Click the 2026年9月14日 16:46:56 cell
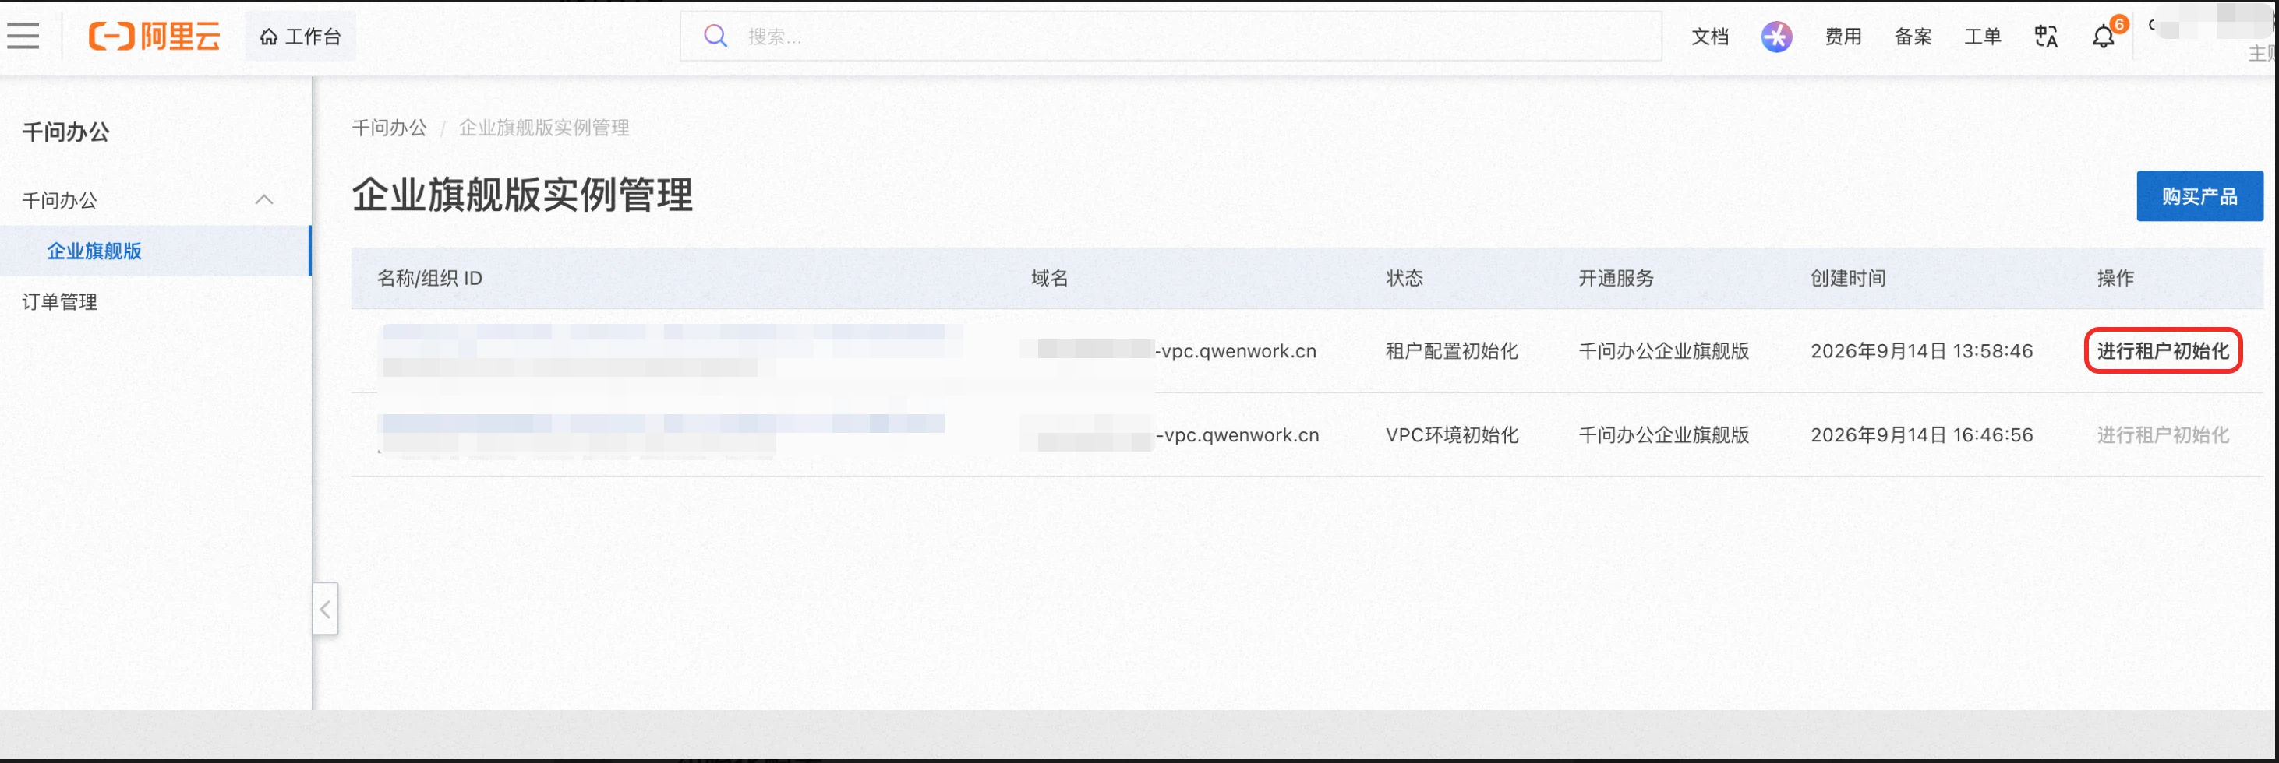The image size is (2279, 763). click(x=1921, y=435)
